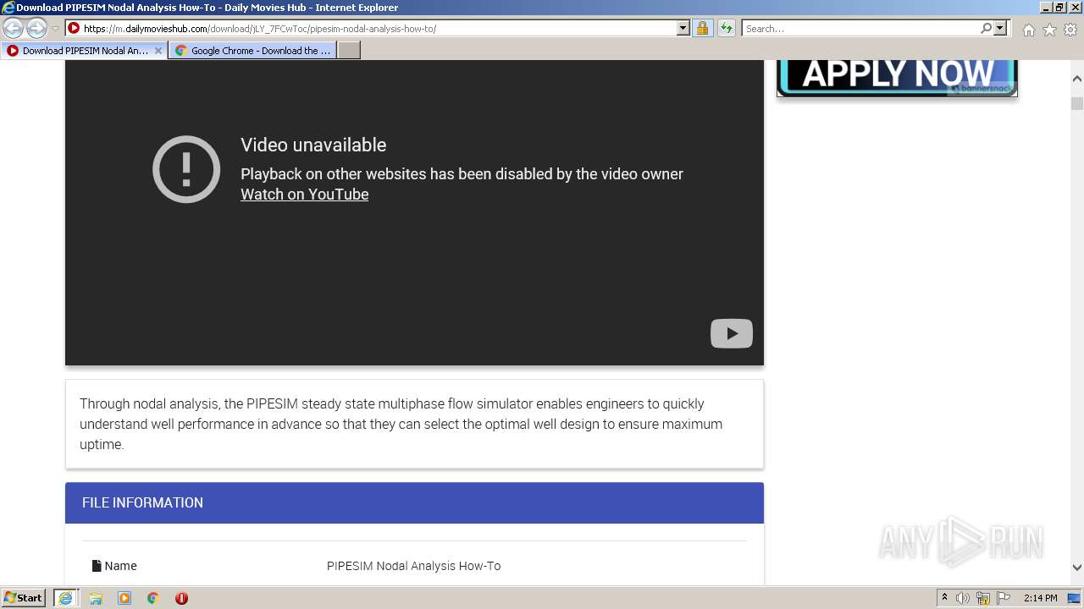The width and height of the screenshot is (1084, 609).
Task: Click the Show desktop button
Action: (x=1075, y=598)
